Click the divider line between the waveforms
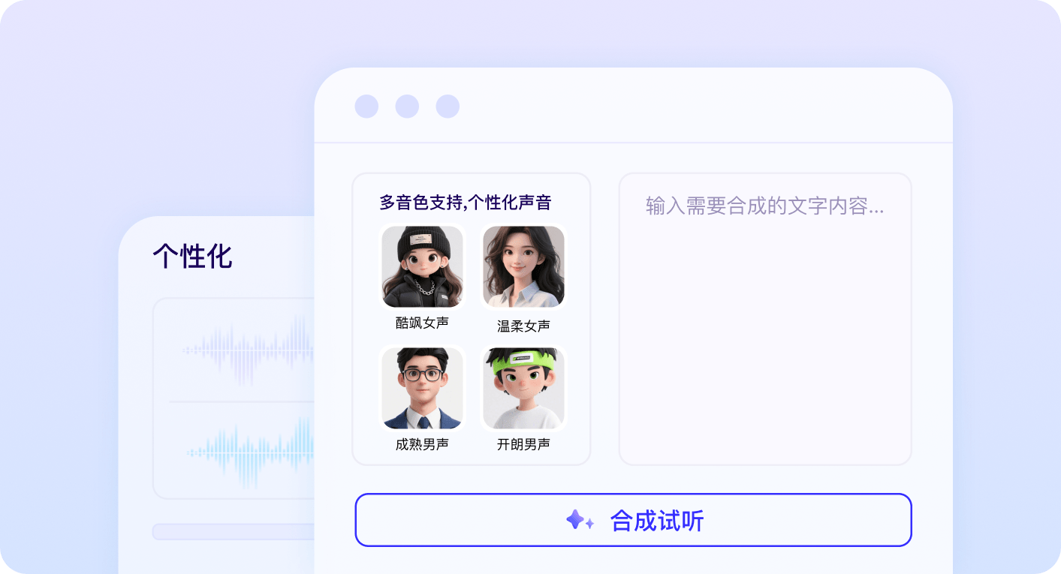Screen dimensions: 1061x574 242,402
